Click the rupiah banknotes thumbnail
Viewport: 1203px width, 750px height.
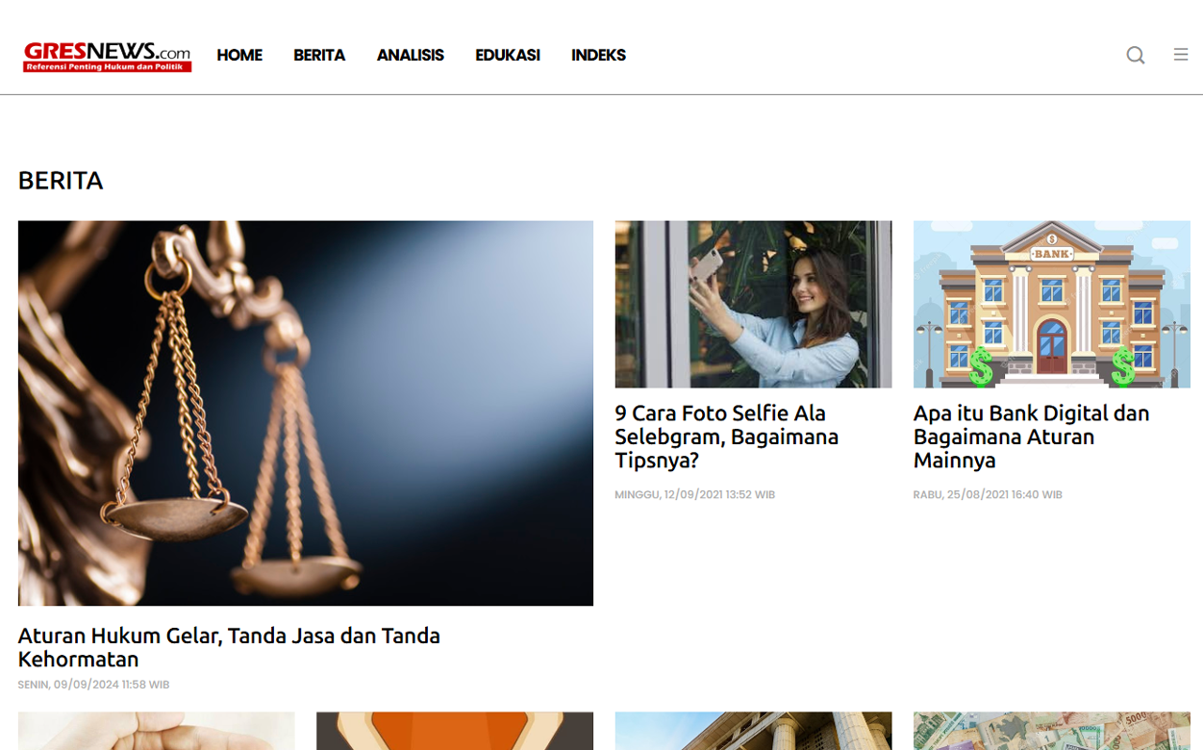(1051, 731)
